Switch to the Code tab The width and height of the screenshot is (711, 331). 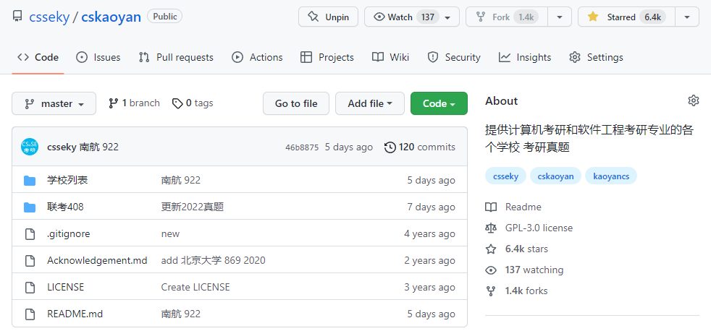click(38, 58)
